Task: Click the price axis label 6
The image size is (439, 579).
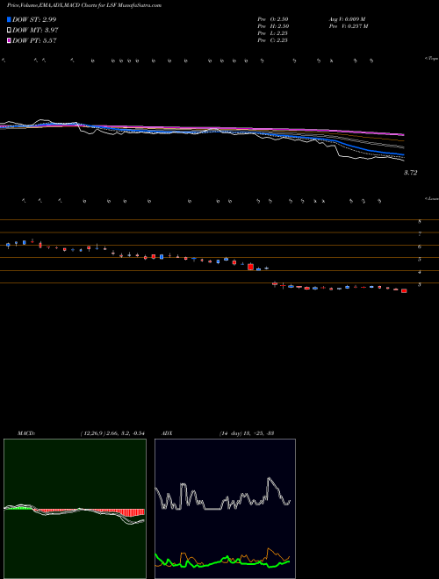Action: coord(420,247)
